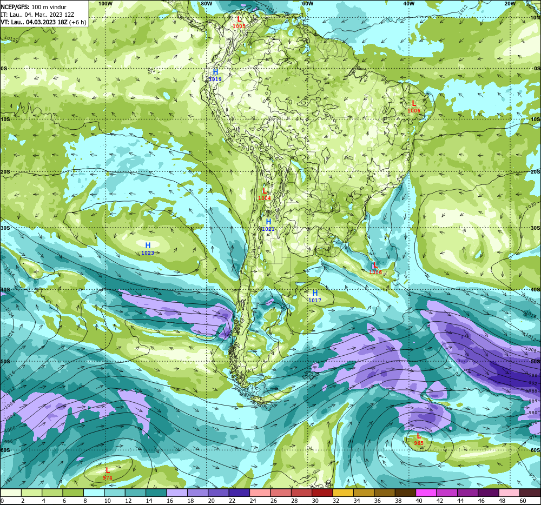Click the 60W longitude label
Screen dimensions: 541x505
click(307, 3)
